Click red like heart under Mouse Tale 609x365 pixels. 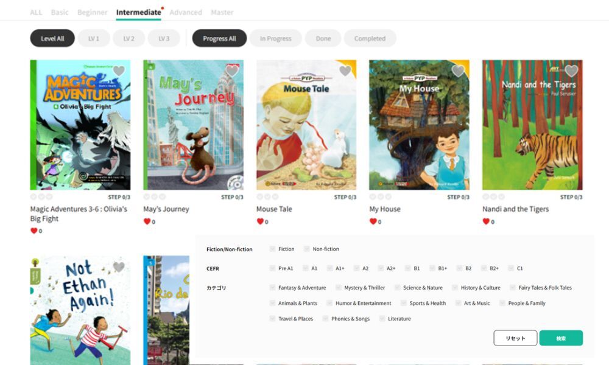(x=260, y=221)
